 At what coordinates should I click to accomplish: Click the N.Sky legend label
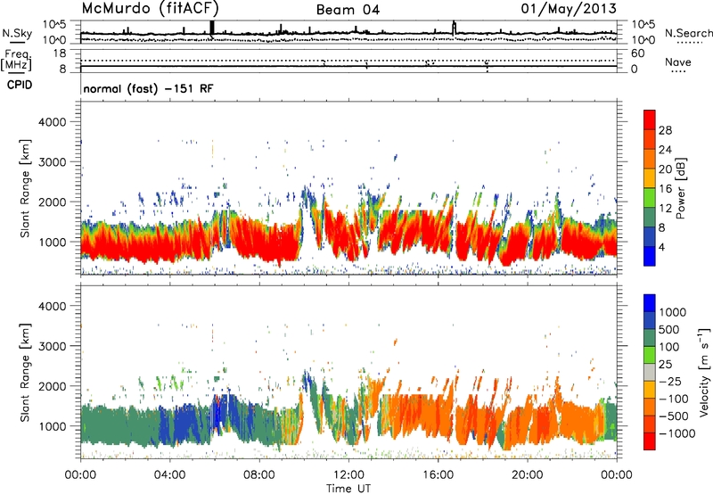(17, 33)
